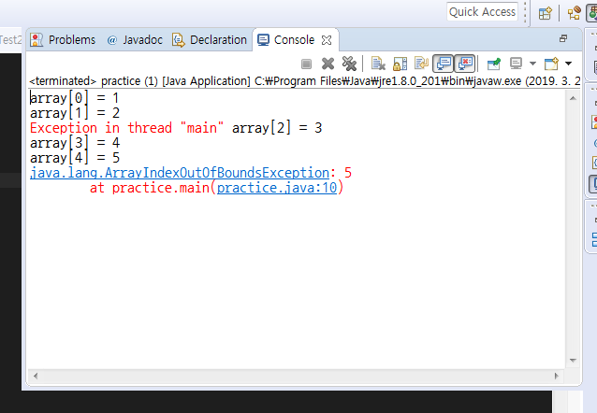Close the Console tab
The image size is (597, 413).
pyautogui.click(x=327, y=40)
